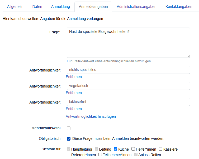The image size is (199, 159).
Task: Click the 'vegetarisch' answer field
Action: [x=128, y=86]
